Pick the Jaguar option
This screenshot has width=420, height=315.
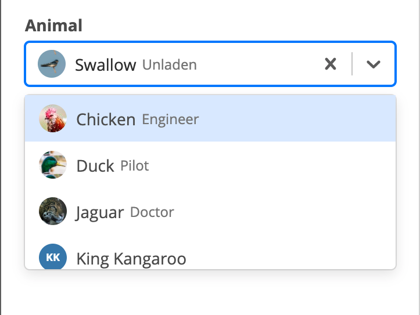tap(100, 212)
